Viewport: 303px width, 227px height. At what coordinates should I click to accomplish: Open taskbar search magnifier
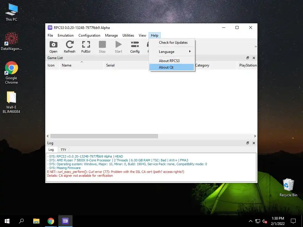click(x=21, y=221)
